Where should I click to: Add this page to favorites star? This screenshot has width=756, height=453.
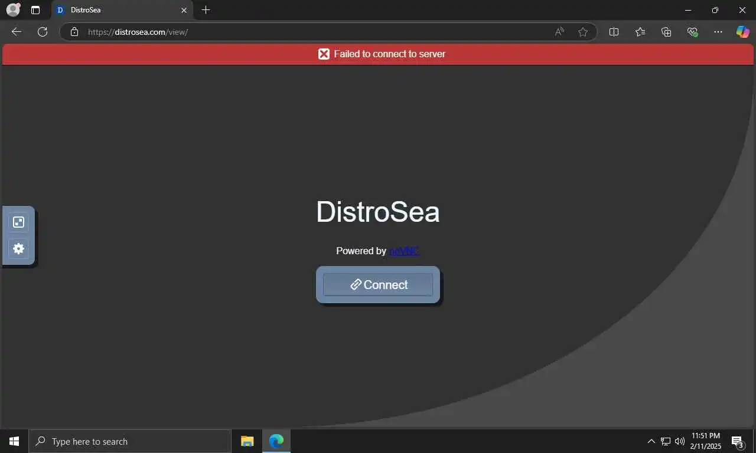(583, 32)
